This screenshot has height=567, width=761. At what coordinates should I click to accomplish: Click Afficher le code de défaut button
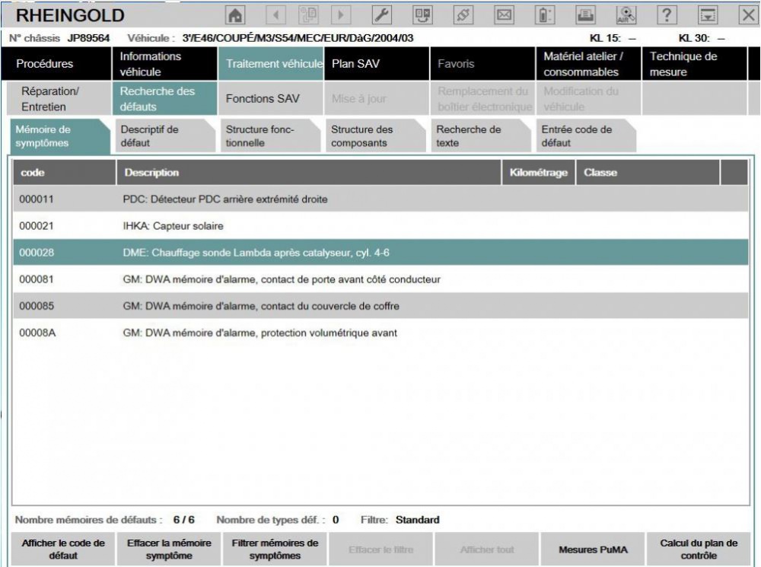pos(63,549)
